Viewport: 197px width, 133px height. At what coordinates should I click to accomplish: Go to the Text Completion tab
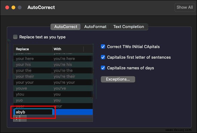click(x=129, y=27)
